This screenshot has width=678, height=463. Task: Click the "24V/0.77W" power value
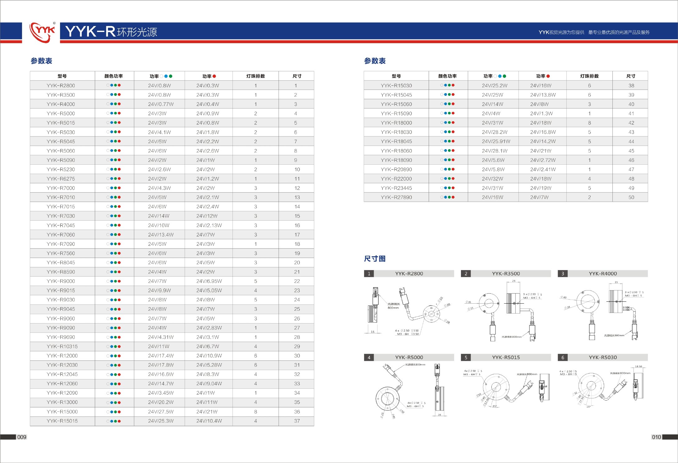161,104
